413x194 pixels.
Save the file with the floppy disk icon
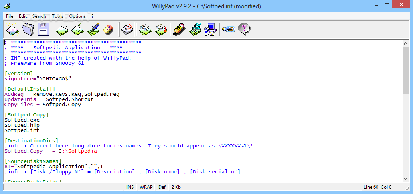[x=43, y=29]
